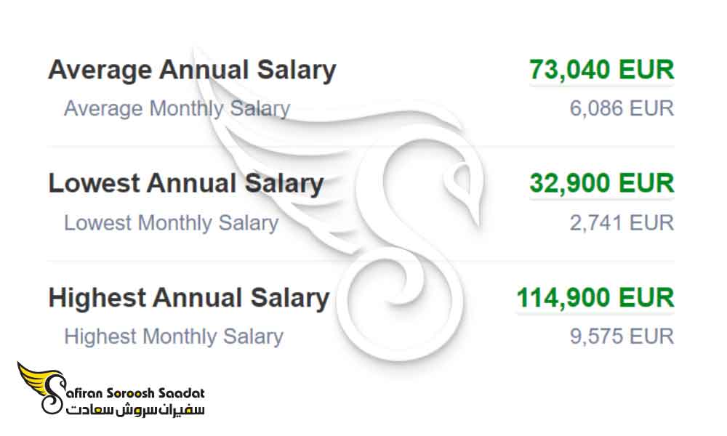The width and height of the screenshot is (727, 436).
Task: Click the 73,040 EUR average annual value
Action: pyautogui.click(x=602, y=70)
